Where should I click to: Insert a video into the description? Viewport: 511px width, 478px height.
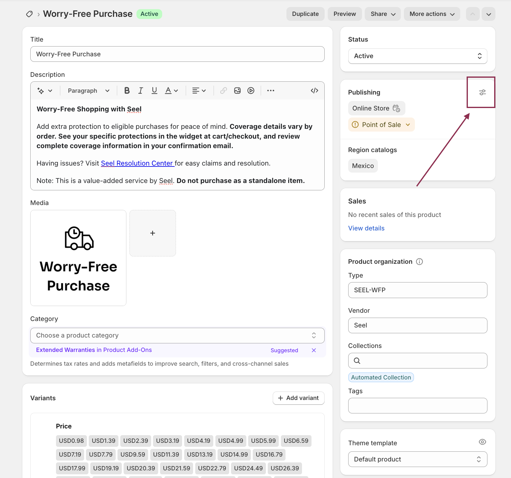[251, 90]
